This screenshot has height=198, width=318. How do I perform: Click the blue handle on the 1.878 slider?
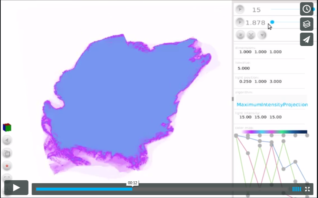click(272, 22)
